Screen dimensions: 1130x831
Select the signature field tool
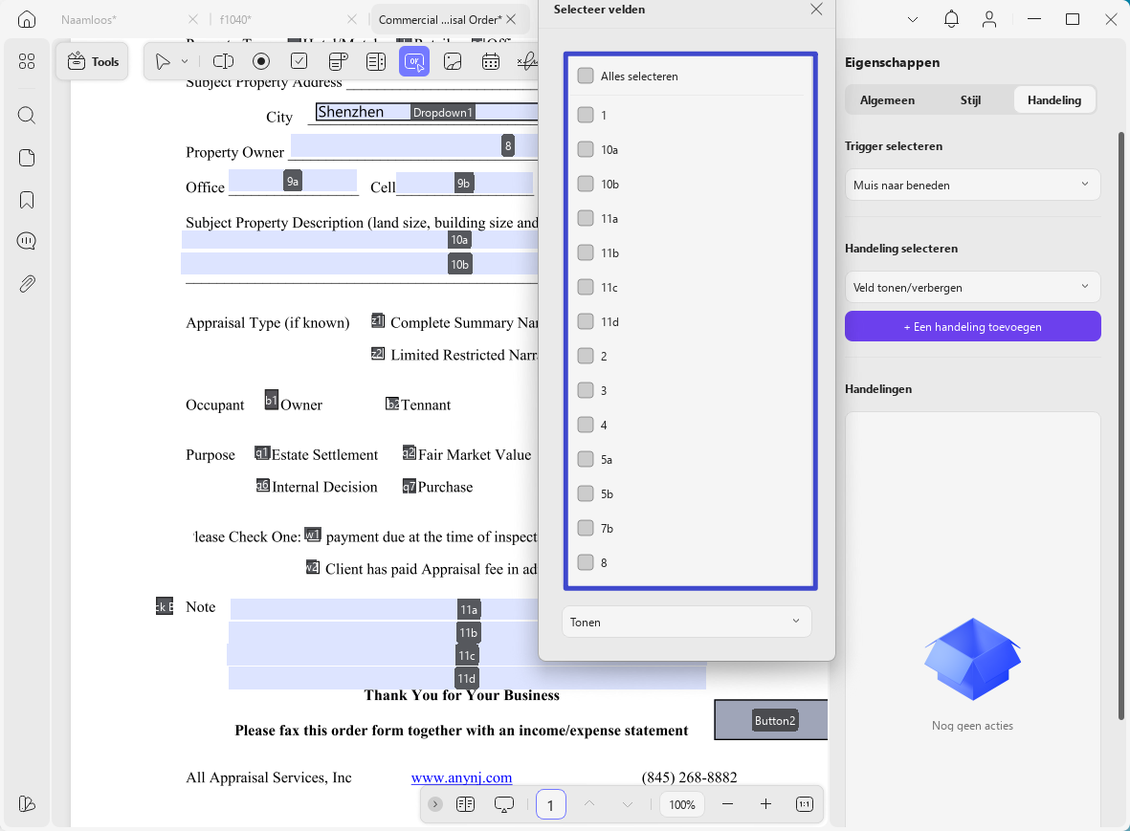click(527, 62)
